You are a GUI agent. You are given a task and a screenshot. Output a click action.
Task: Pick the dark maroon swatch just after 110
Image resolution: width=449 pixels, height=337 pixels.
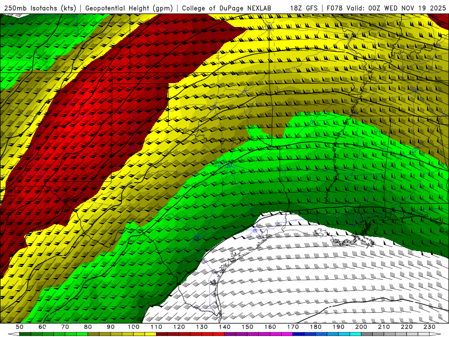click(x=162, y=334)
